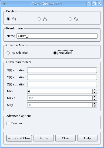Open Help for curve construction

pyautogui.click(x=87, y=138)
